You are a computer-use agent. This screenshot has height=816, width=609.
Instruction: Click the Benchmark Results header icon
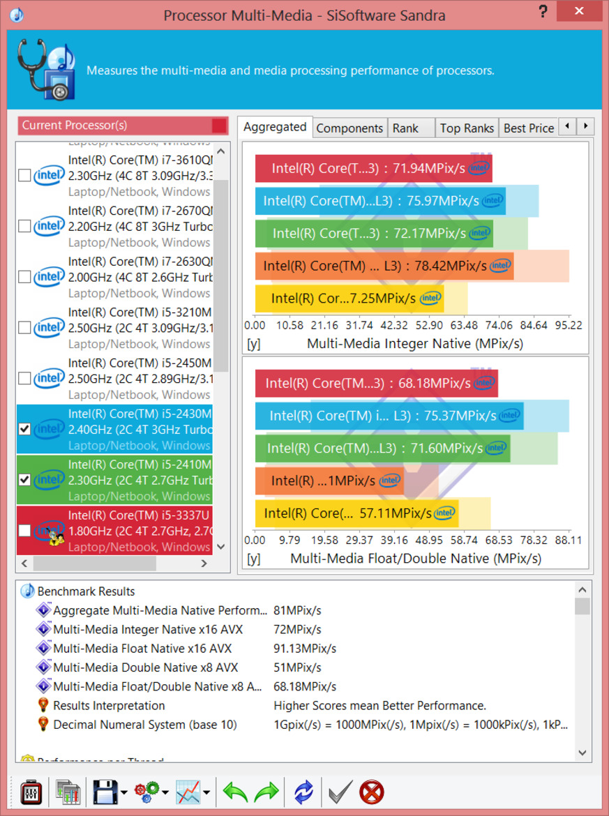[27, 591]
